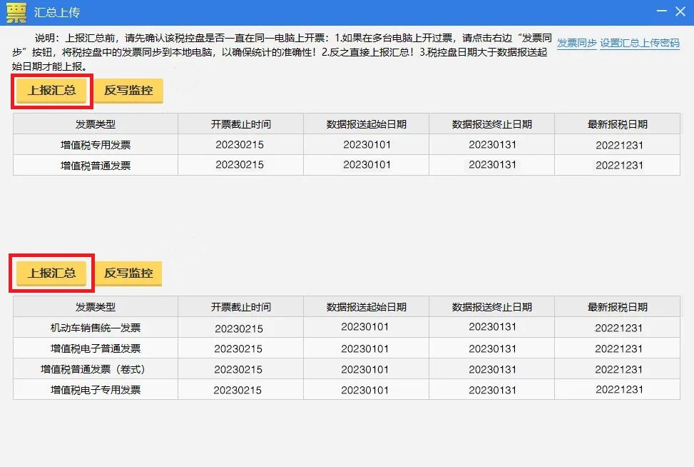Click 20230215 in the 增值税普通发票 row

(x=240, y=165)
